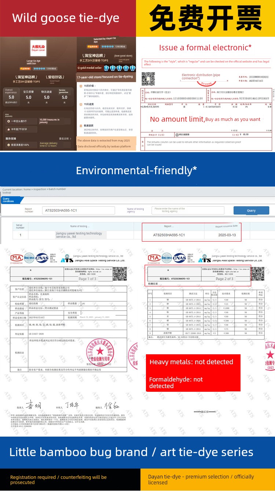Click the issuance date 2025-03-13
Image resolution: width=275 pixels, height=491 pixels.
click(x=227, y=235)
